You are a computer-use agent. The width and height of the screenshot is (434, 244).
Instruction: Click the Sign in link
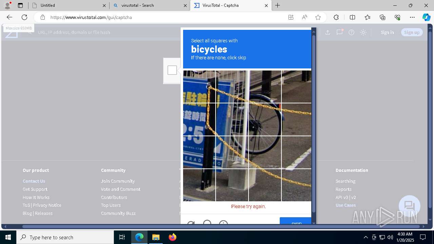387,32
